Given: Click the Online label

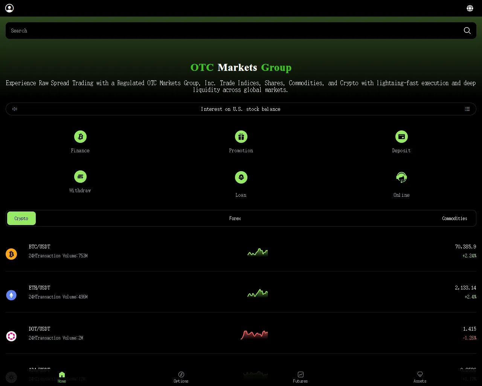Looking at the screenshot, I should 401,195.
